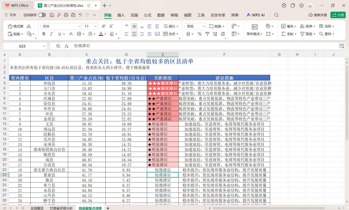
Task: Toggle Center horizontal alignment
Action: [x=134, y=34]
